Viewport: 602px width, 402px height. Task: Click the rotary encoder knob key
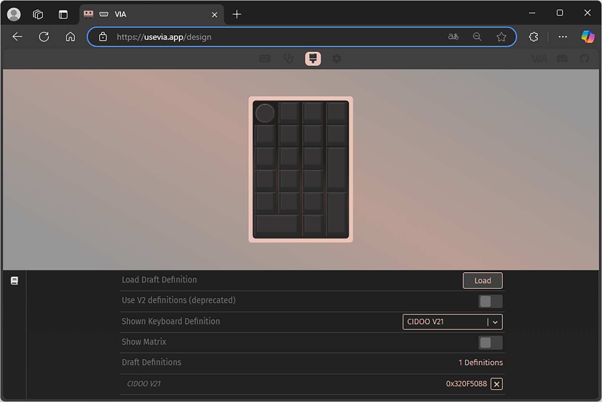click(265, 113)
